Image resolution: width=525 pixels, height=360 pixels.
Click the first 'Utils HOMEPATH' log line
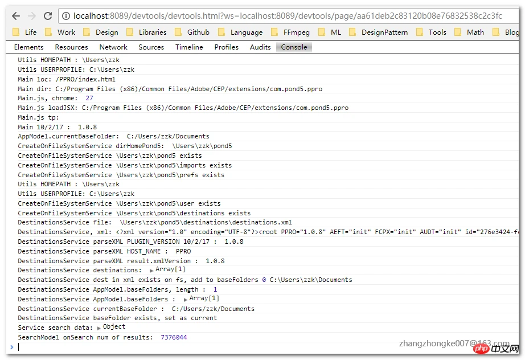point(68,60)
